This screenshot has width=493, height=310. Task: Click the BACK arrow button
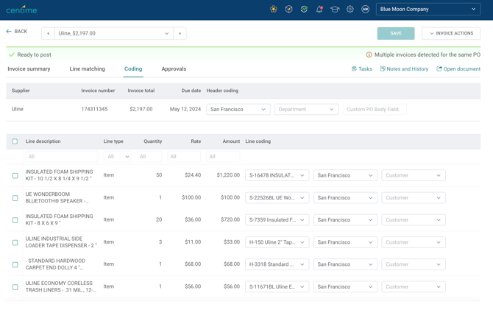point(17,32)
